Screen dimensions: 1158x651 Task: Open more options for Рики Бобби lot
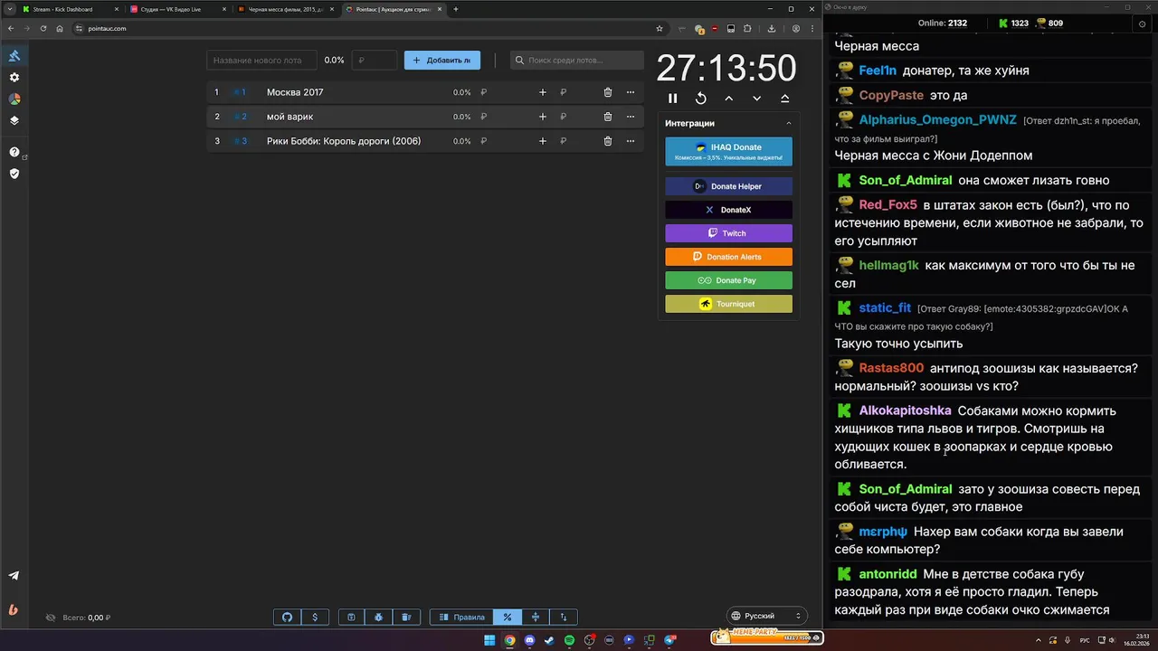tap(631, 141)
